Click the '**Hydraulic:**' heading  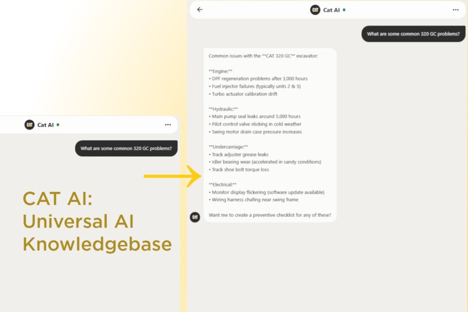(223, 109)
